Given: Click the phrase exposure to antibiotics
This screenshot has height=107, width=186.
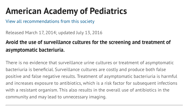Looking at the screenshot, I should tap(58, 83).
